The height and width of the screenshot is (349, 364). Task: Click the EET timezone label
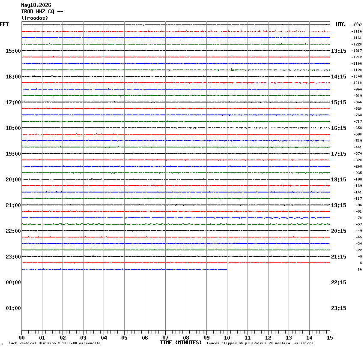[x=4, y=24]
